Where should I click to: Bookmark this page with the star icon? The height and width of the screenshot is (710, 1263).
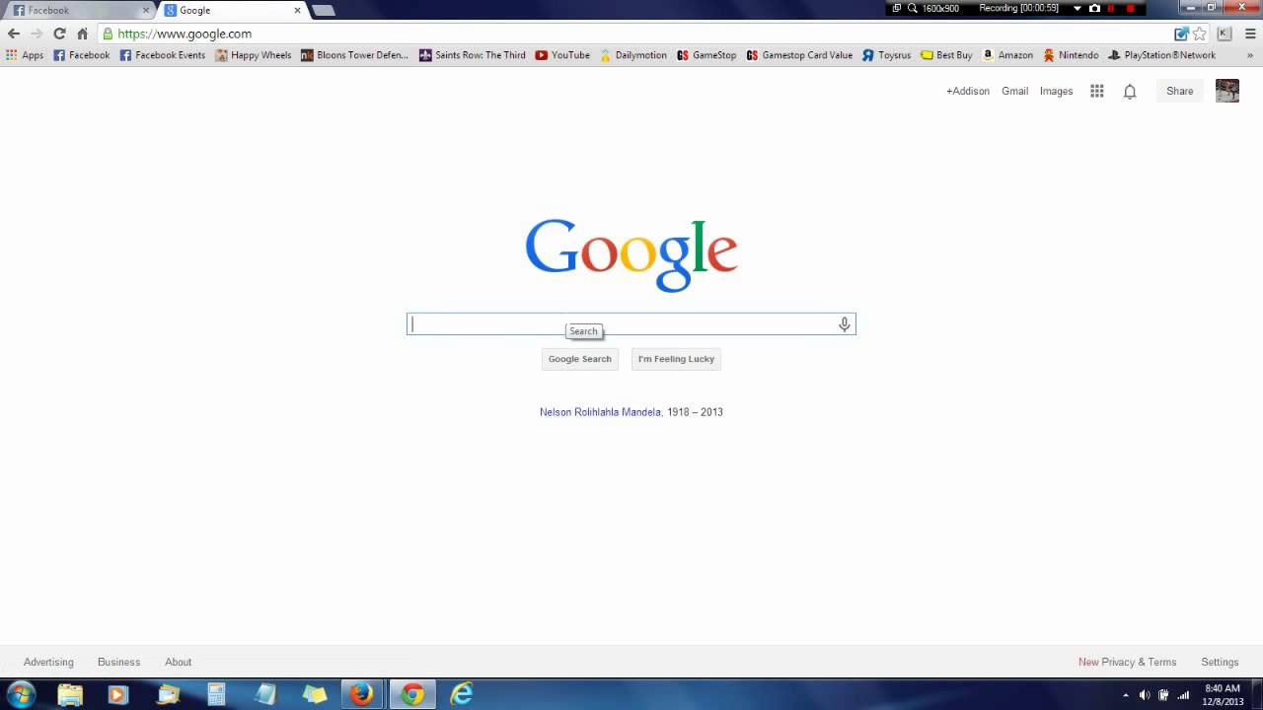point(1200,34)
